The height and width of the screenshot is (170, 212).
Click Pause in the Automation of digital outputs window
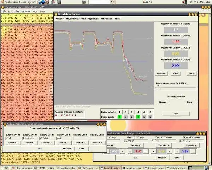tap(82, 149)
